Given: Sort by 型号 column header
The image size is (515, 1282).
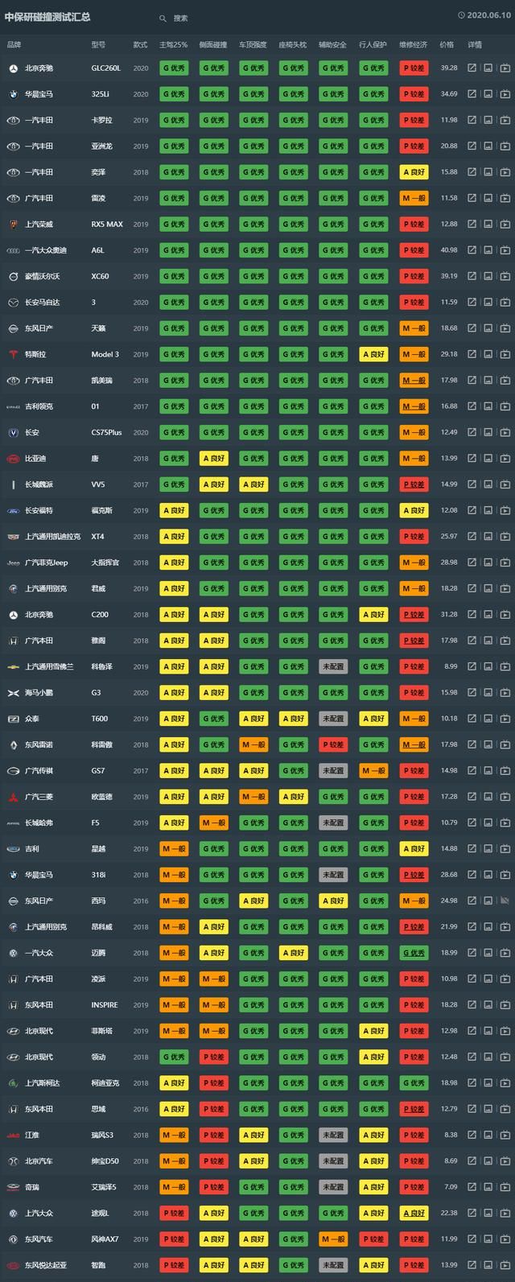Looking at the screenshot, I should [x=99, y=45].
